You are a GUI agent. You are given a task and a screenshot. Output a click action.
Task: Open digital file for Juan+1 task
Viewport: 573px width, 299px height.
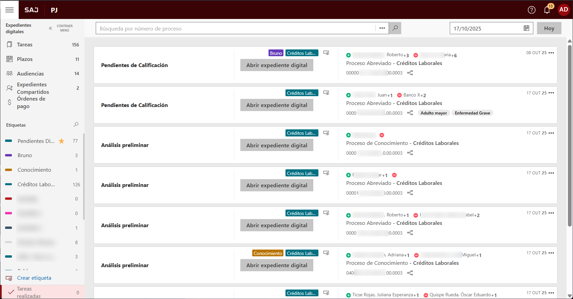coord(277,105)
